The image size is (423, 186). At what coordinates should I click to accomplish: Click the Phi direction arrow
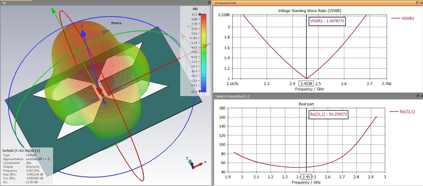click(183, 36)
